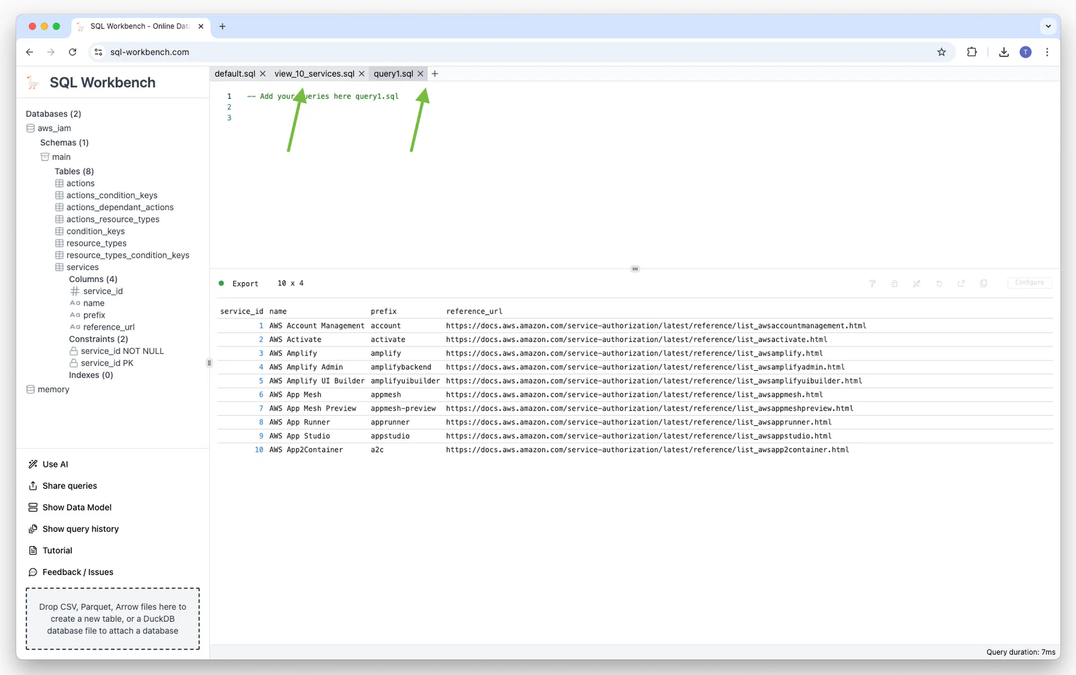1076x675 pixels.
Task: Click the sidebar resize handle
Action: 209,363
